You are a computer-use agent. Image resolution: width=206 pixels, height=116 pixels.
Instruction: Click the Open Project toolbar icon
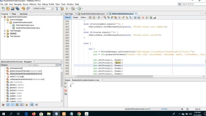click(13, 9)
